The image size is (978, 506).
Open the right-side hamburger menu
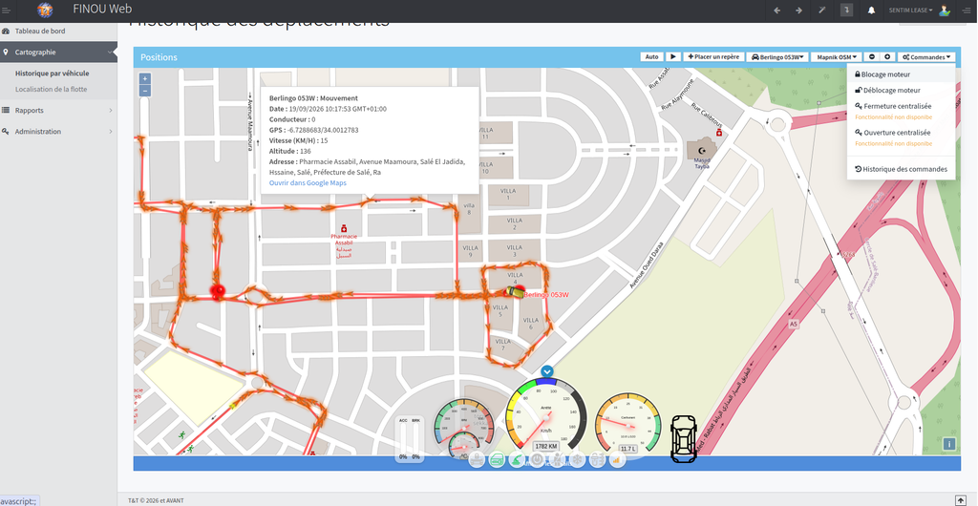pyautogui.click(x=967, y=10)
